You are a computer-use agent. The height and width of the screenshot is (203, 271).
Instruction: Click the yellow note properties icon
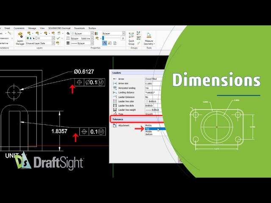click(x=110, y=43)
